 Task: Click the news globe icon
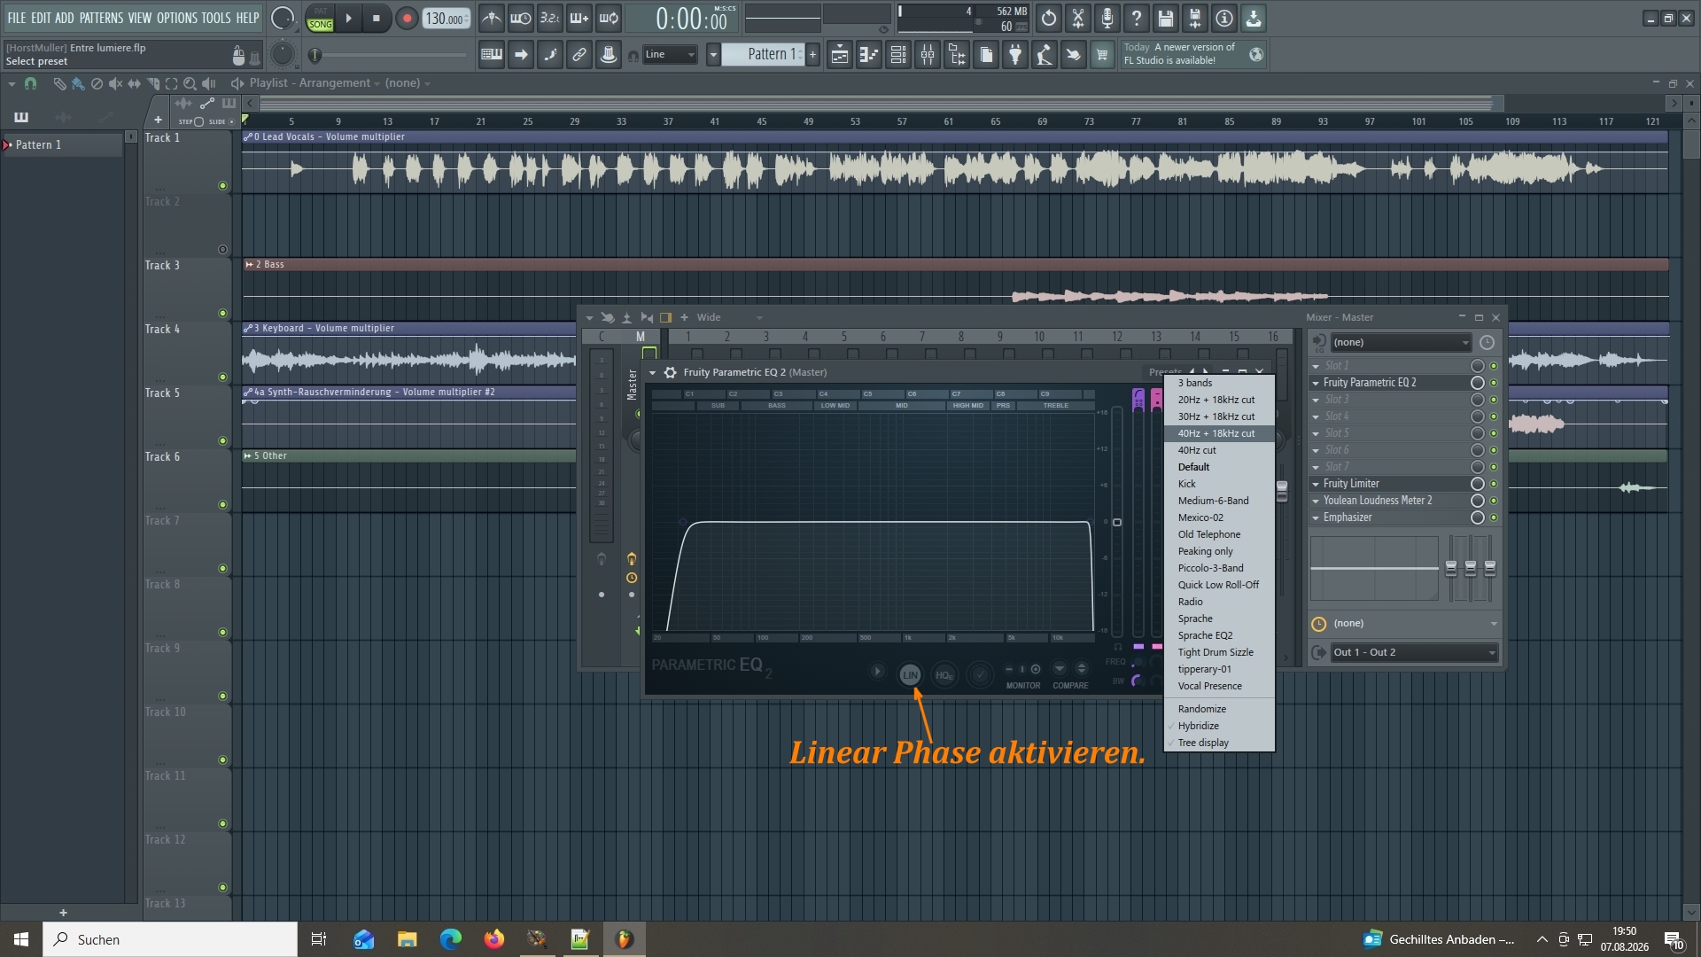1256,54
